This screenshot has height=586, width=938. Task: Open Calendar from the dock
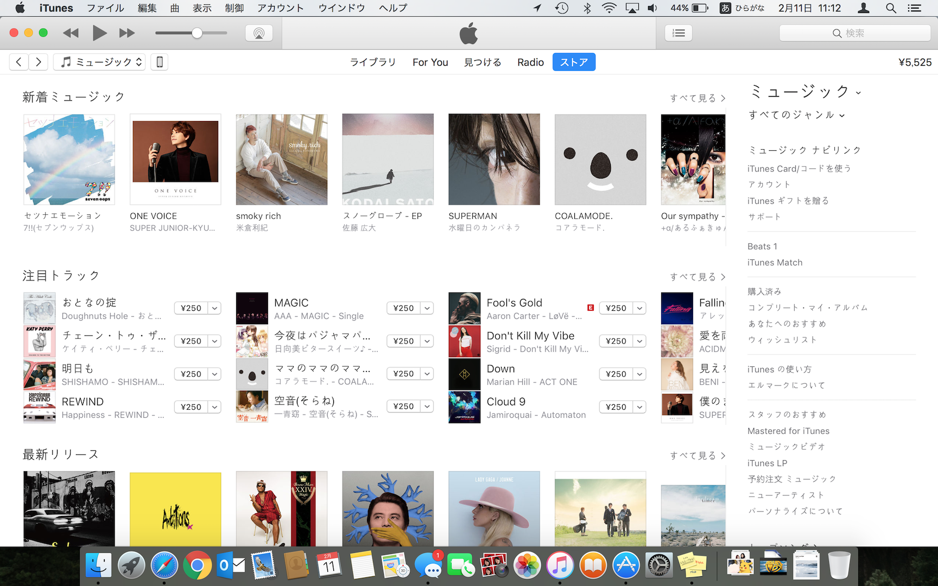(x=329, y=565)
